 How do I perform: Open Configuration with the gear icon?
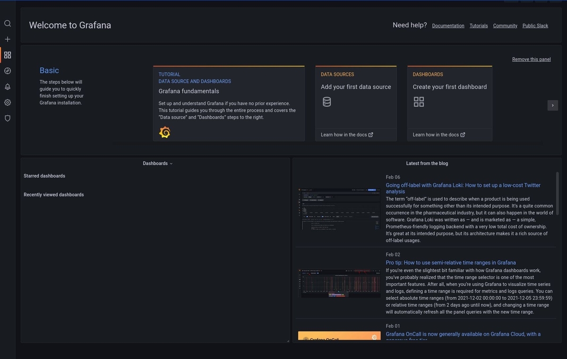click(x=7, y=102)
